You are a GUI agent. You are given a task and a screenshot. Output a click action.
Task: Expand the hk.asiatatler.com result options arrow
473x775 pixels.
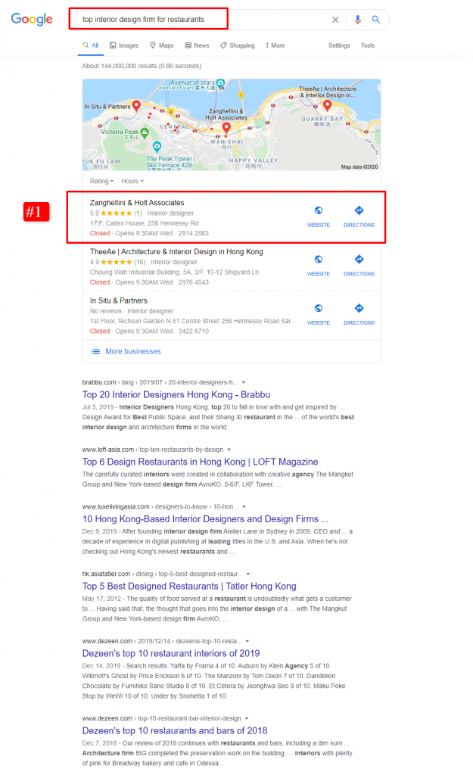tap(248, 574)
